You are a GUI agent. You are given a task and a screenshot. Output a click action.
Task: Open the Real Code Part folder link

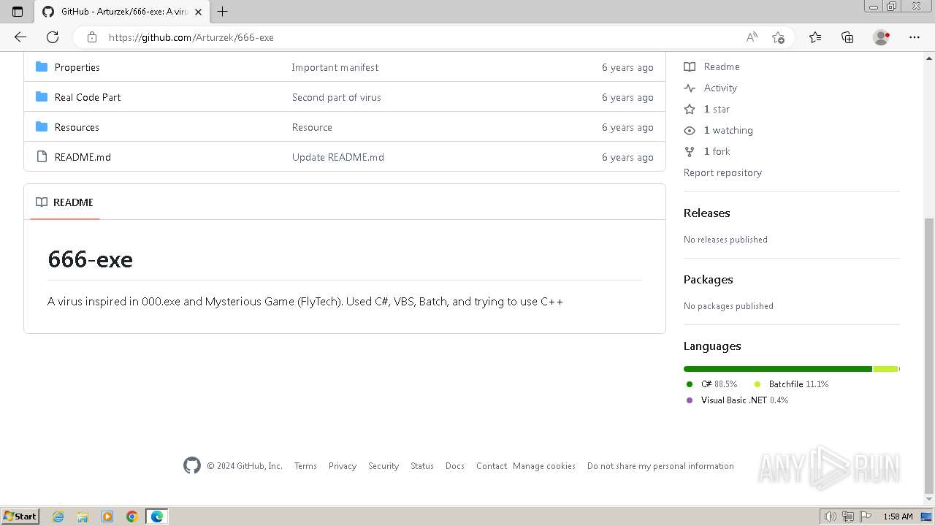click(88, 97)
